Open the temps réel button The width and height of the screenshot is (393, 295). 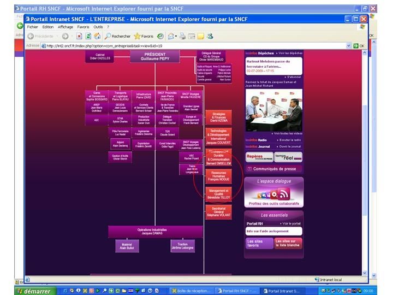[288, 157]
